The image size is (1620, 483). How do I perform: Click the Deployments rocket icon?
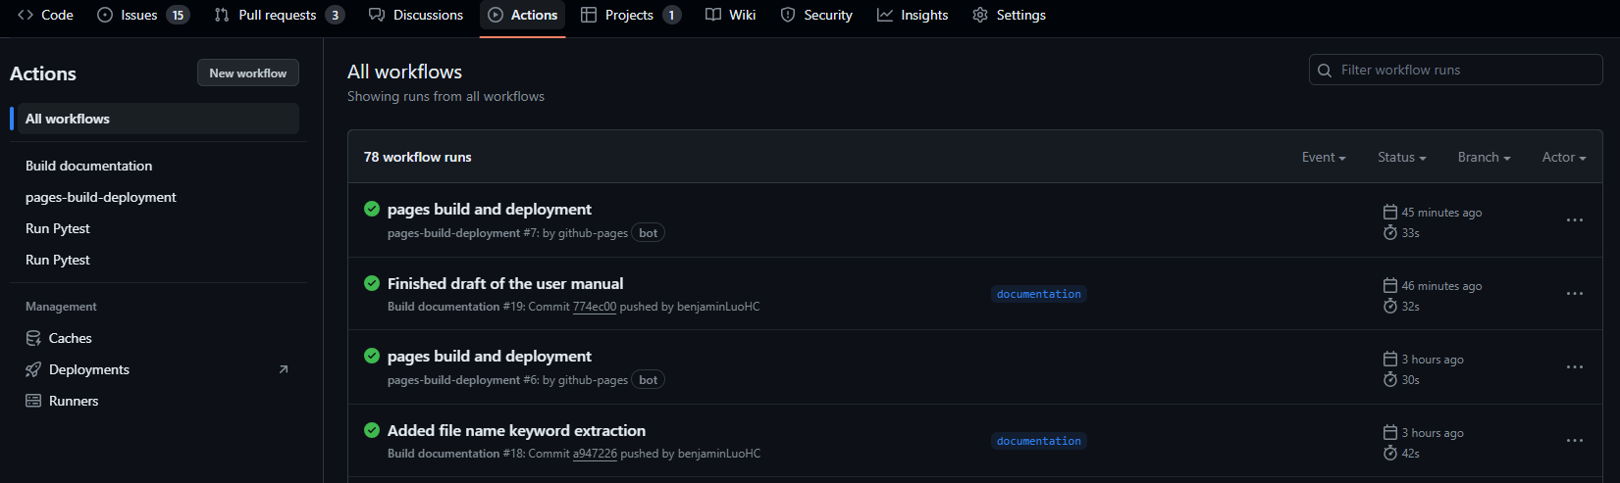[33, 369]
